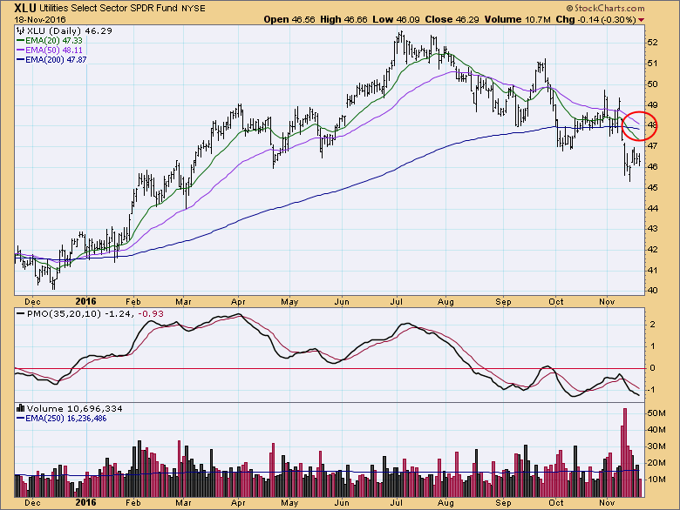
Task: Click the price axis label 52
Action: pyautogui.click(x=652, y=43)
